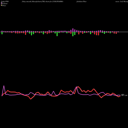Click the Price legend color swatch
The image size is (128, 128).
[2, 5]
